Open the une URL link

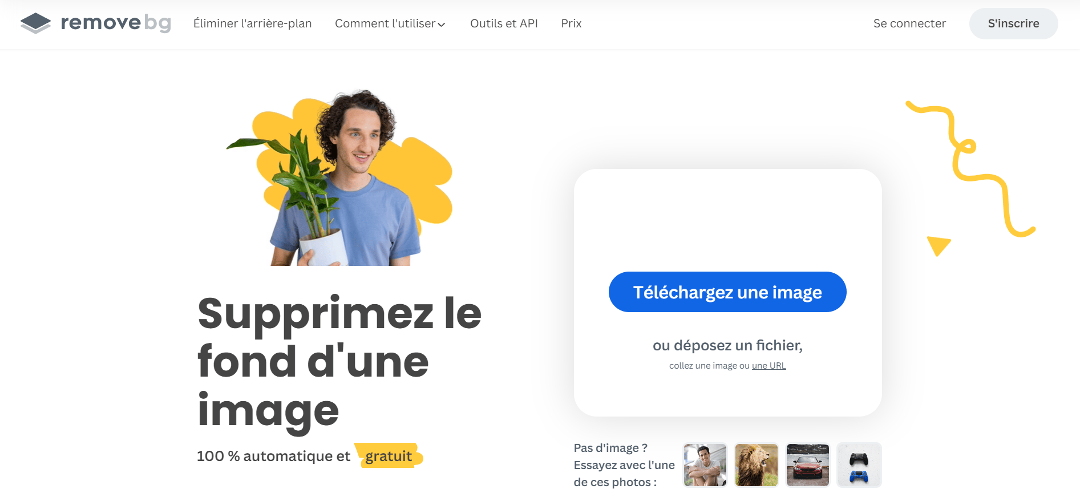768,366
